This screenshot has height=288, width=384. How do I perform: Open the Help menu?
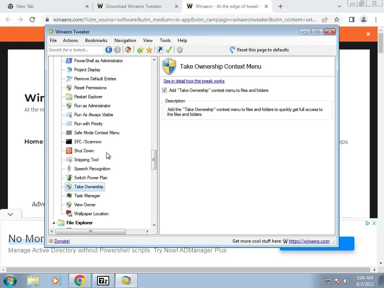[182, 40]
